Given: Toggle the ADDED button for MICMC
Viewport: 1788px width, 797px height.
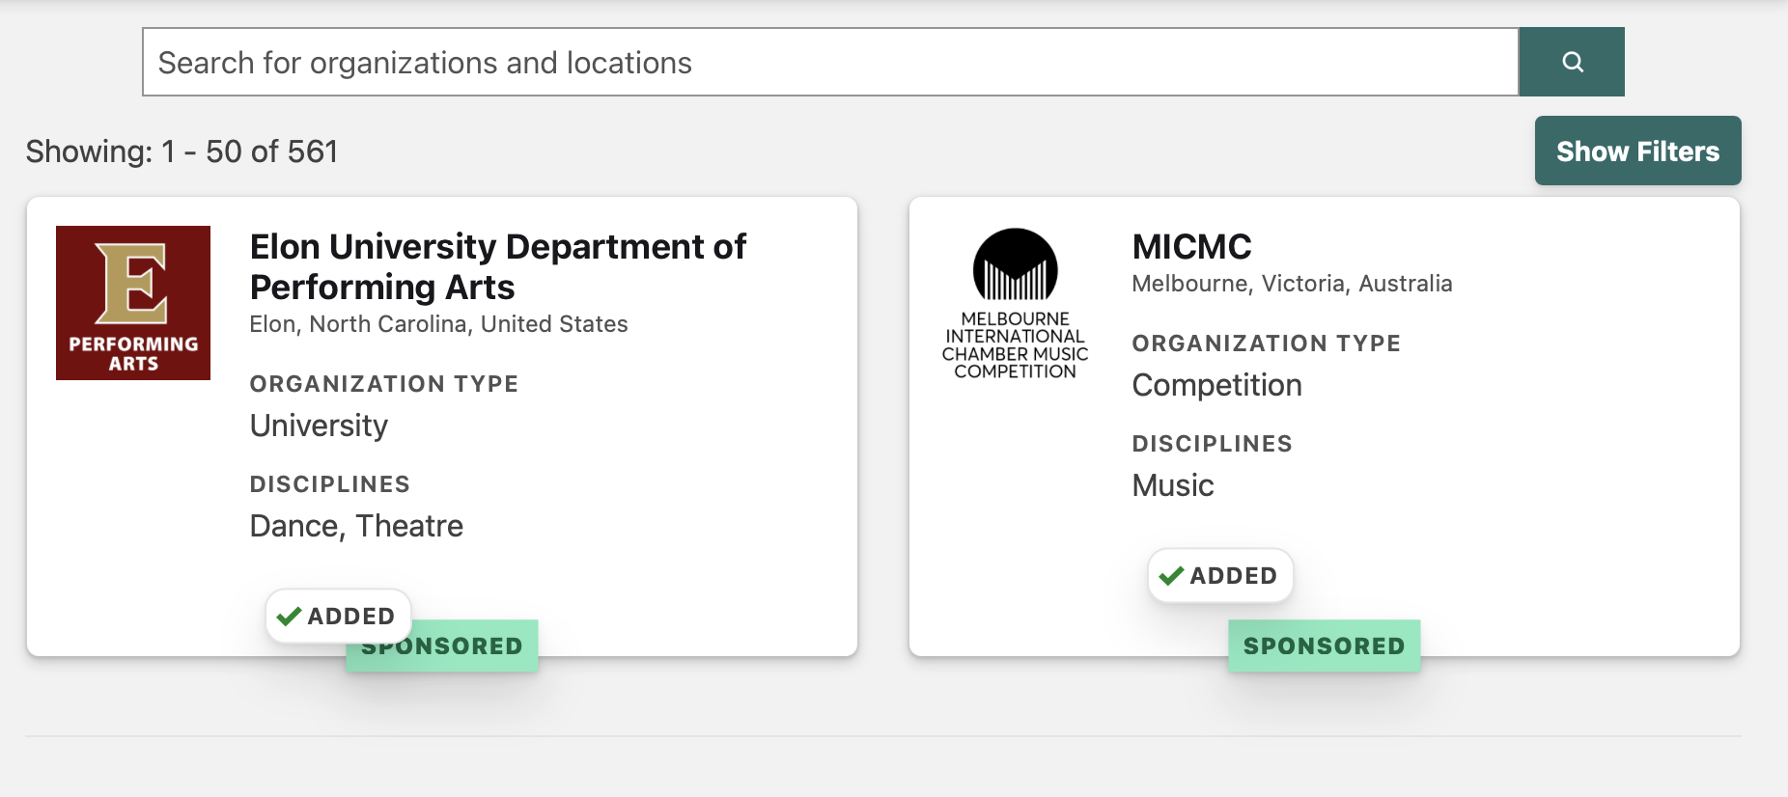Looking at the screenshot, I should [1220, 575].
